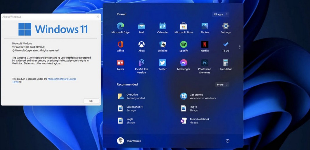The height and width of the screenshot is (150, 310).
Task: Expand More recommended items
Action: click(x=222, y=85)
